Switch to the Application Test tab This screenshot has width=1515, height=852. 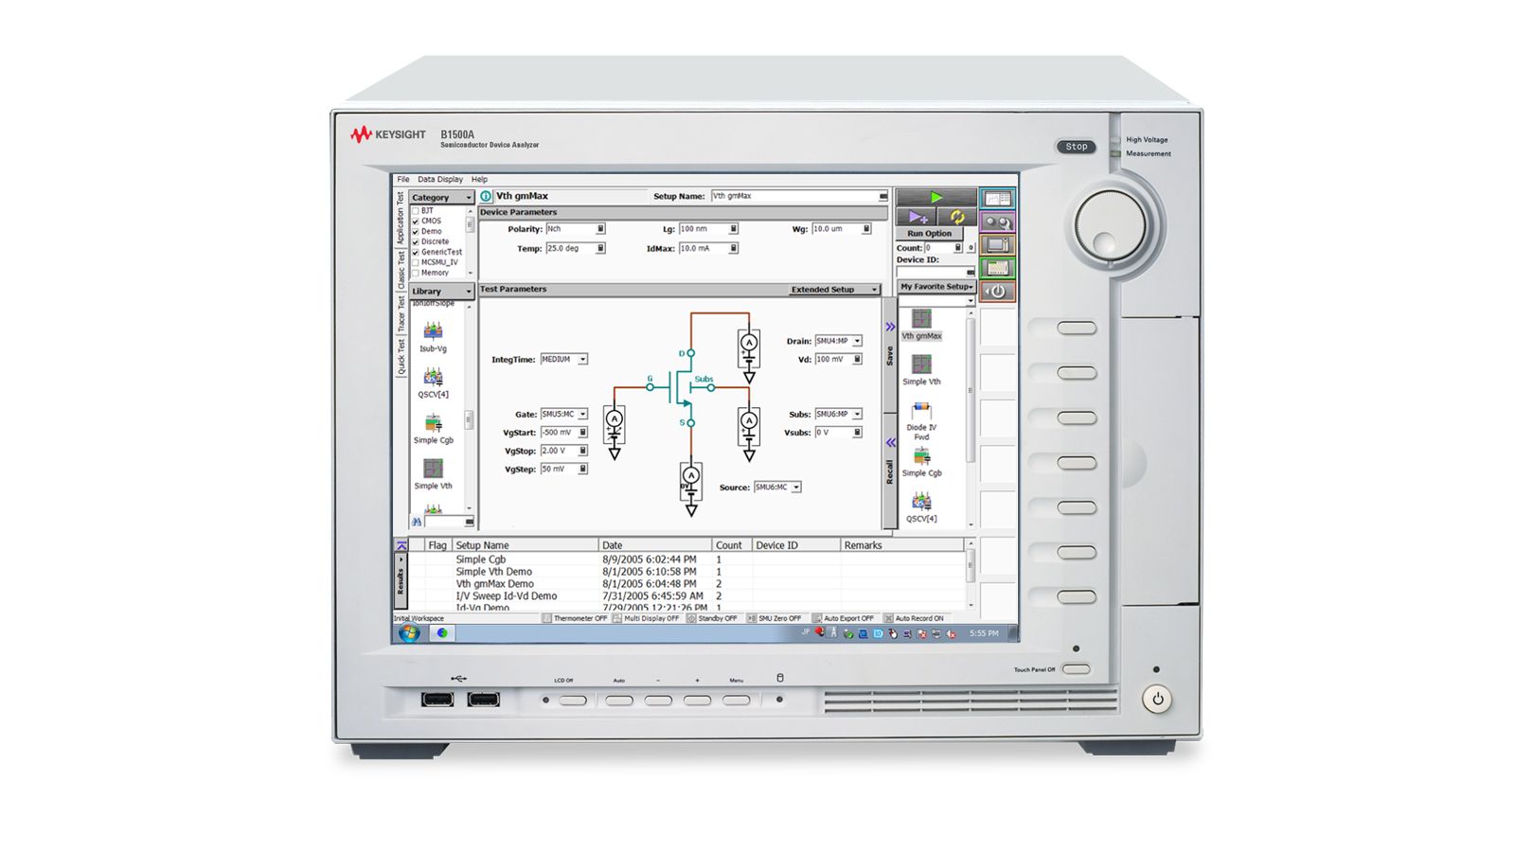click(401, 219)
